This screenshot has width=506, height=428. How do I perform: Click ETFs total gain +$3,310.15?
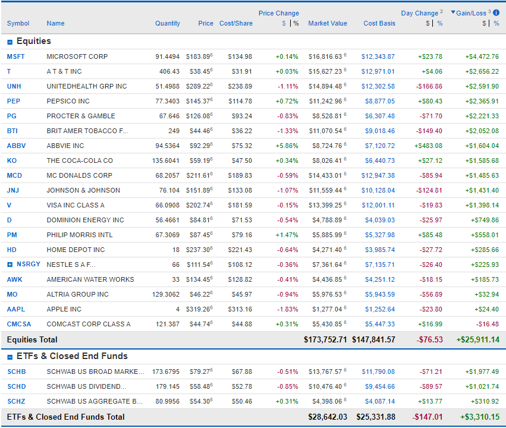coord(480,417)
